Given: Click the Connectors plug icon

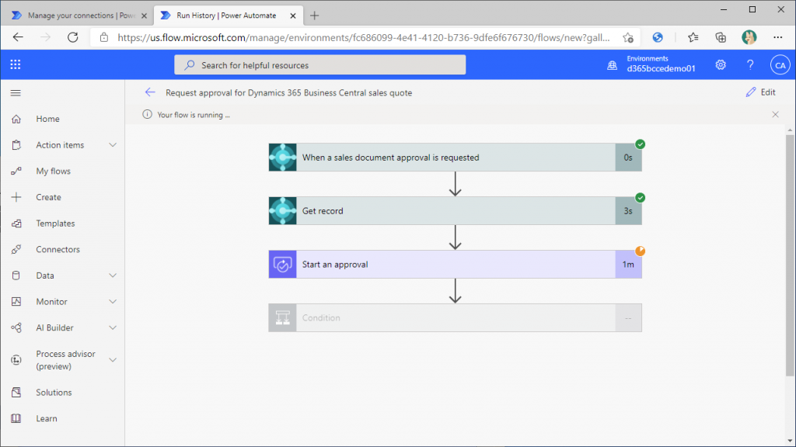Looking at the screenshot, I should pos(16,249).
